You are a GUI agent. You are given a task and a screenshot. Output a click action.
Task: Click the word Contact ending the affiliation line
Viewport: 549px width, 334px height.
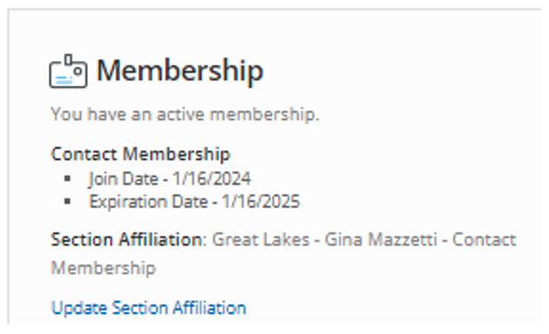coord(485,239)
